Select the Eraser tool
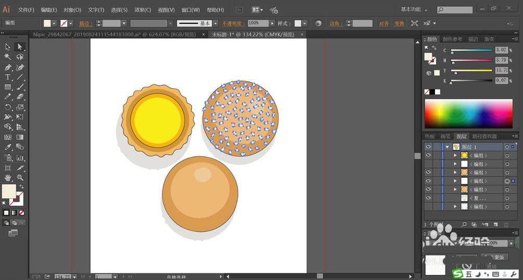 20,97
